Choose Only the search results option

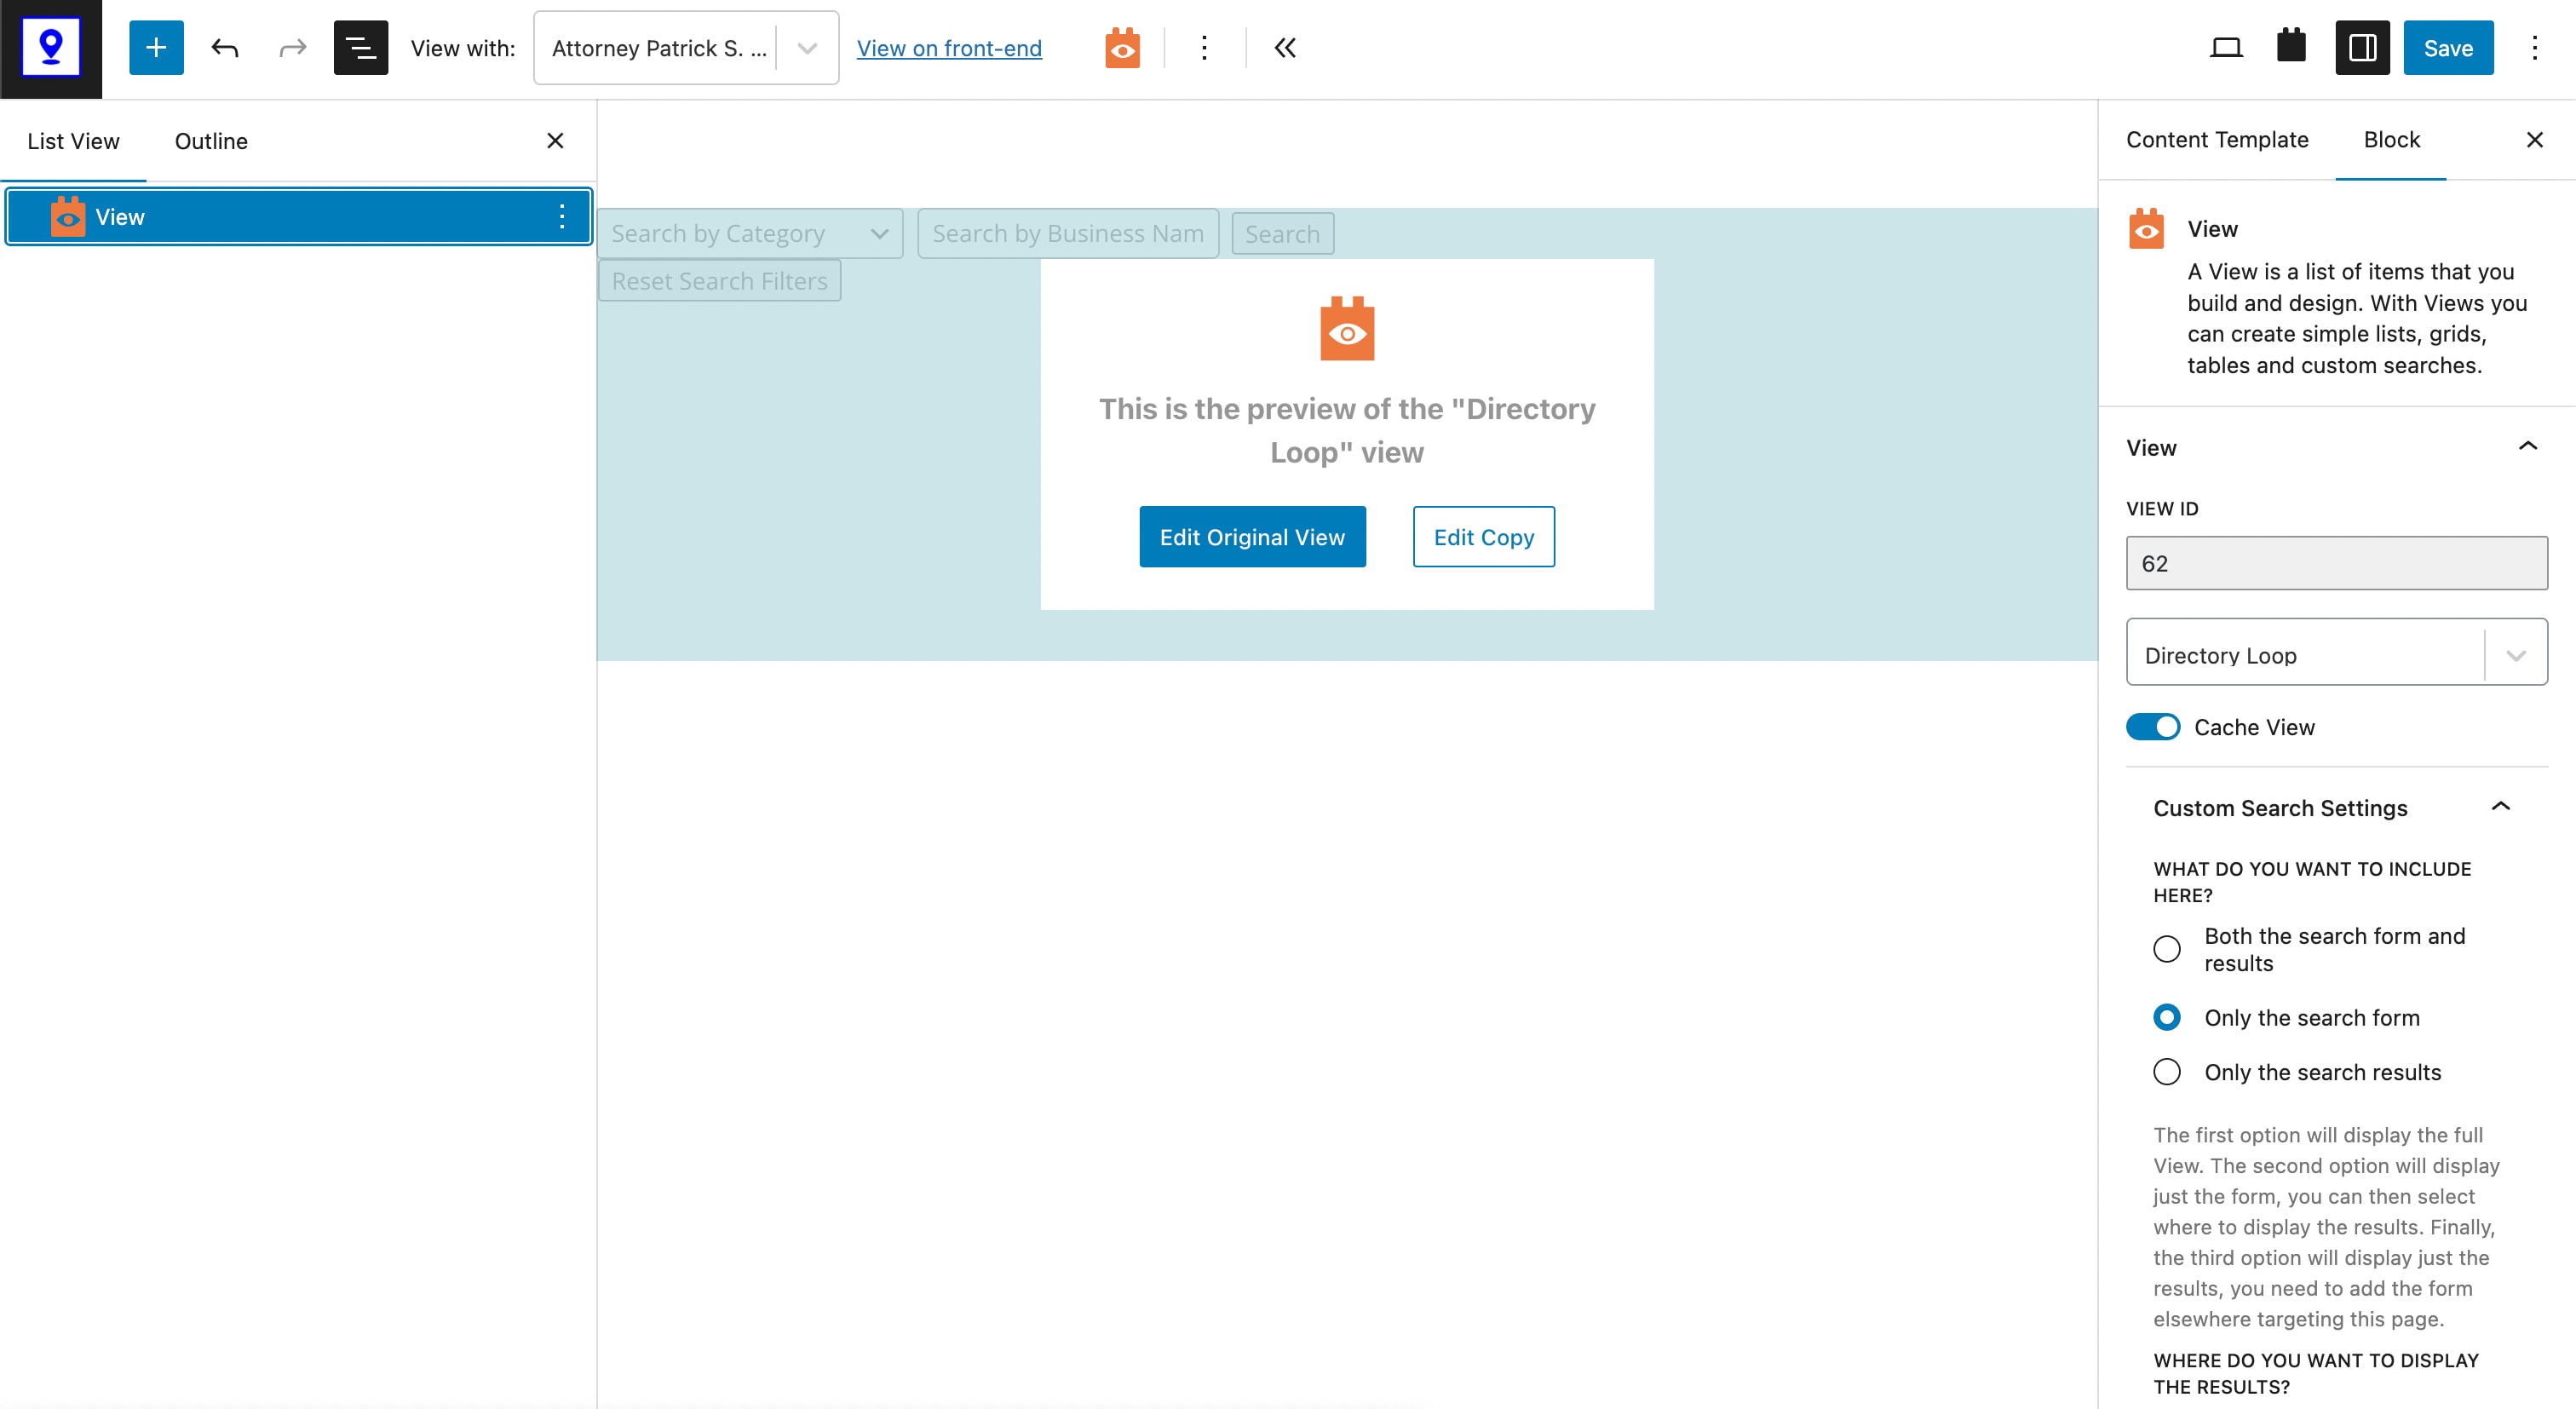click(x=2167, y=1072)
